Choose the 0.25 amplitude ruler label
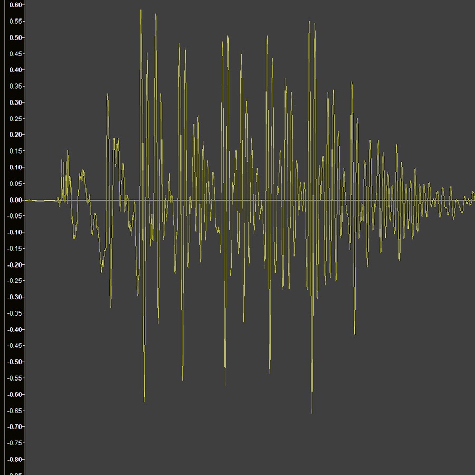The height and width of the screenshot is (475, 475). click(x=15, y=119)
